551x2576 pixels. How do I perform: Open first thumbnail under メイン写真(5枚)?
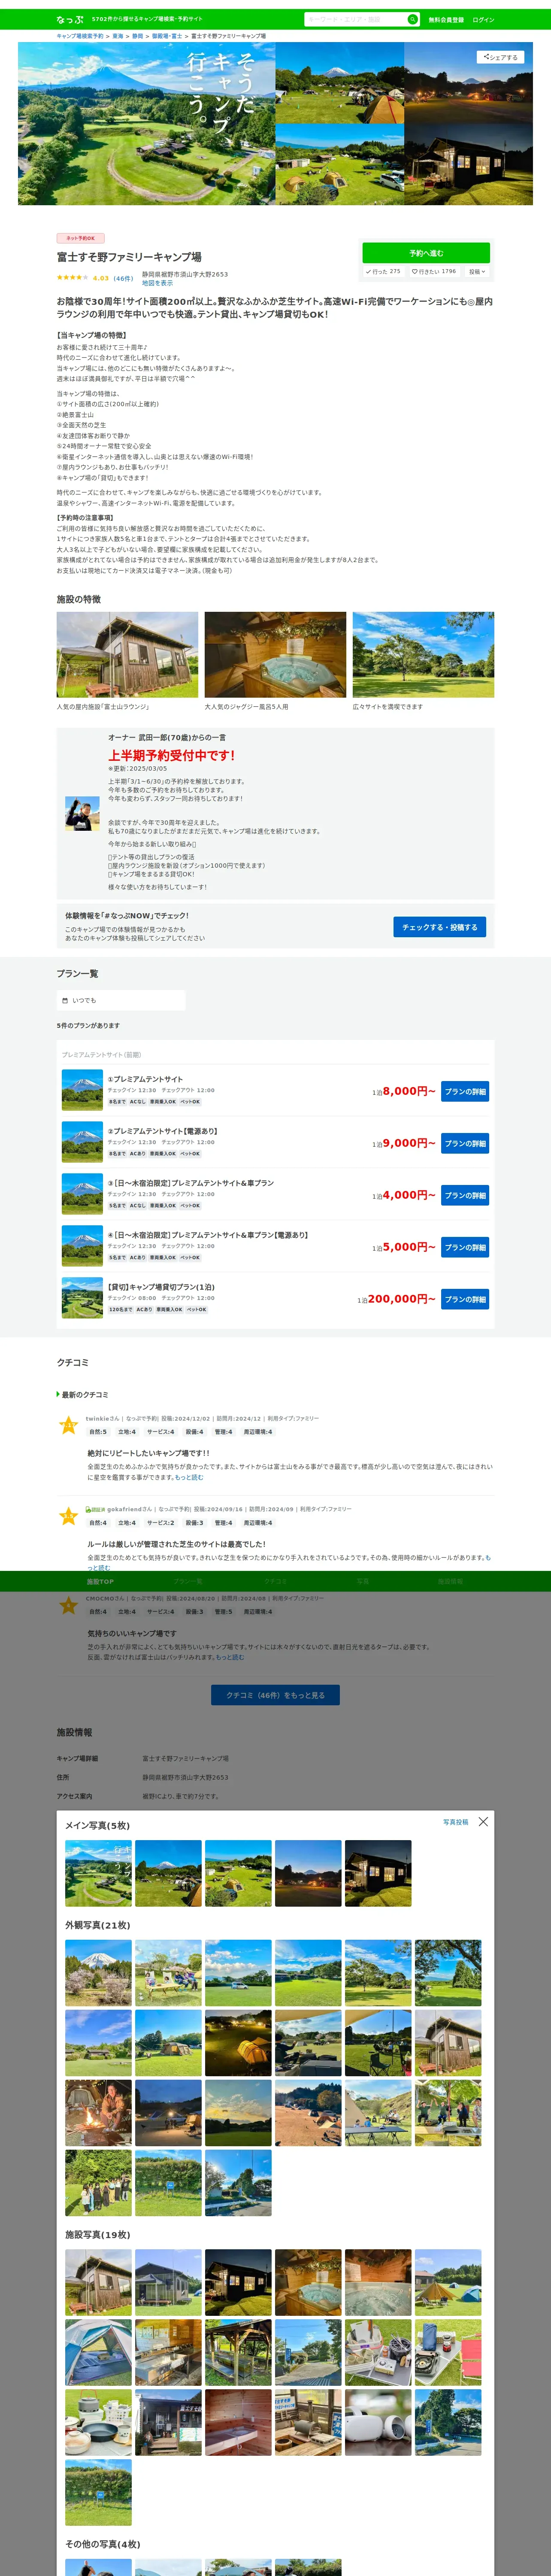click(x=98, y=1873)
